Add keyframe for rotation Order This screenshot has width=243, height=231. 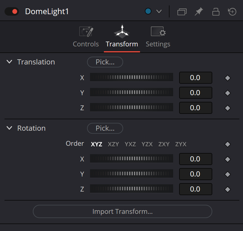point(228,144)
